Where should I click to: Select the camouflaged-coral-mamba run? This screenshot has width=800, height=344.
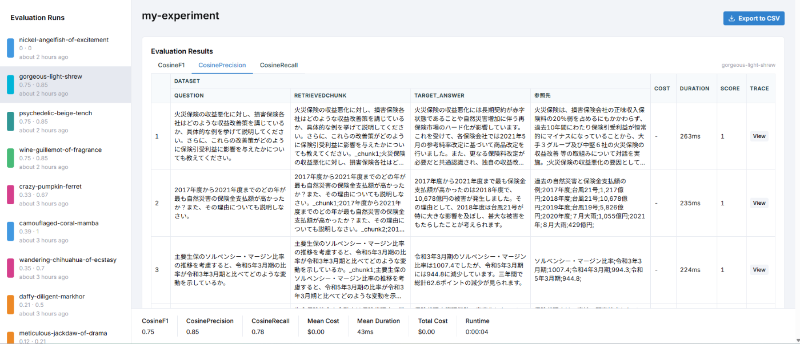(x=65, y=231)
